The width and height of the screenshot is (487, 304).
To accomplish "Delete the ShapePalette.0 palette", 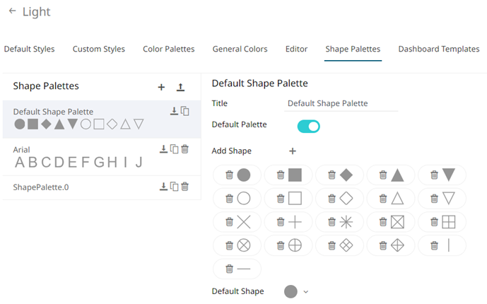I will [x=185, y=187].
